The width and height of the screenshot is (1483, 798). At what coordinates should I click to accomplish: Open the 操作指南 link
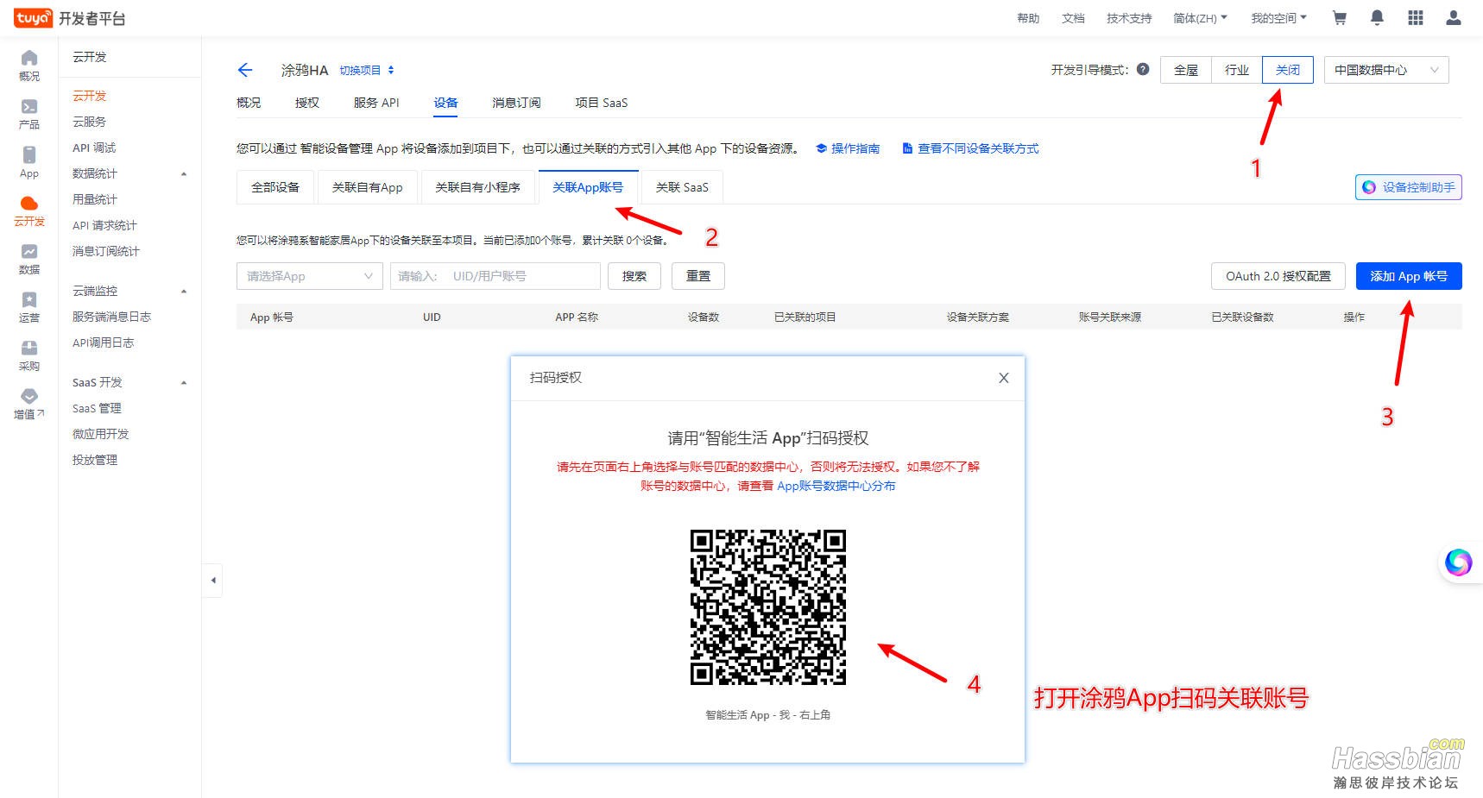[x=849, y=148]
